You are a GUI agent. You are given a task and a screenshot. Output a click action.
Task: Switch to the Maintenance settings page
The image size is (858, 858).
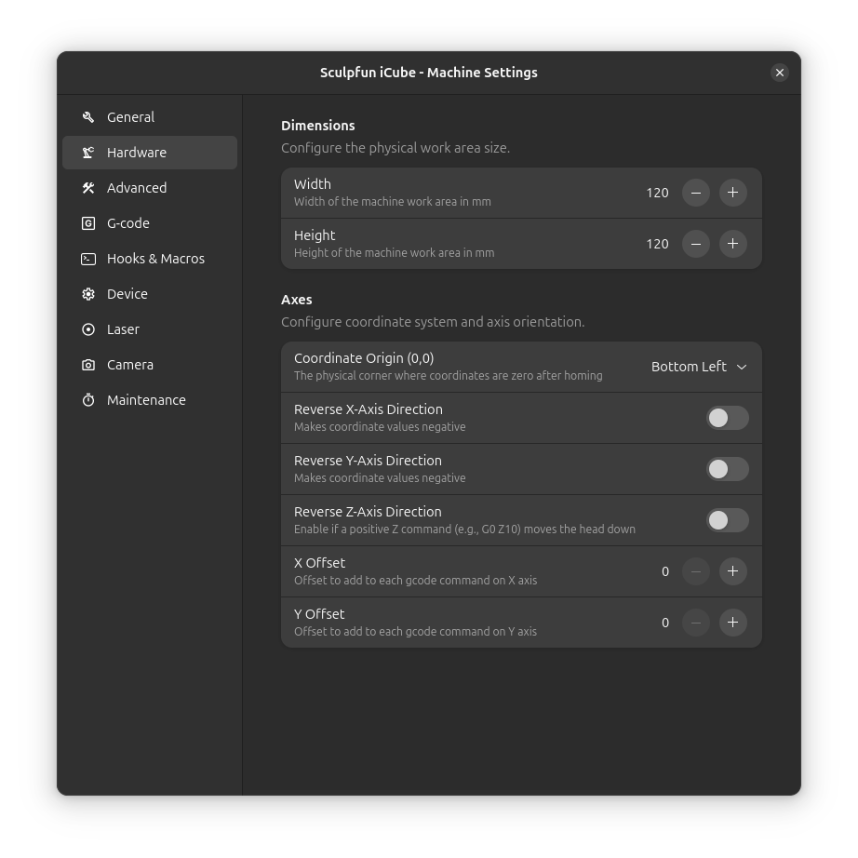click(x=145, y=400)
